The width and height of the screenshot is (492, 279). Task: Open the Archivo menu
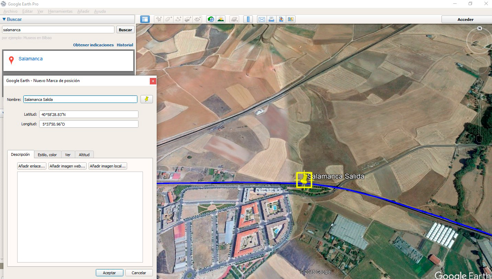10,11
